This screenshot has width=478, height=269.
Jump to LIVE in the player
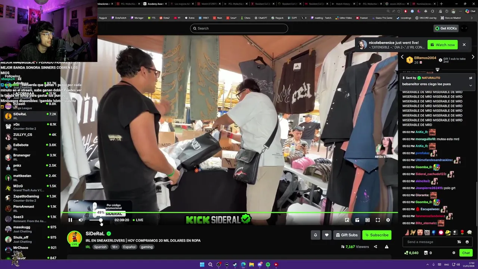tap(138, 220)
